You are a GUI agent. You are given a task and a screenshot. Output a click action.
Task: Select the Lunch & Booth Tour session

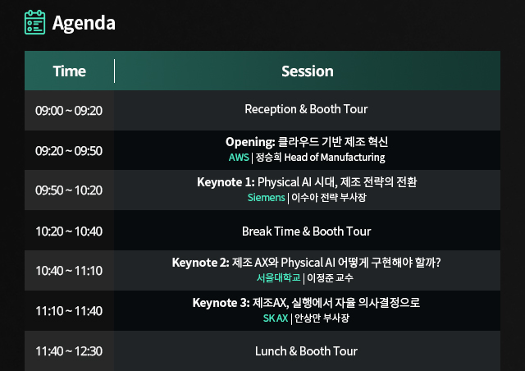click(x=306, y=351)
